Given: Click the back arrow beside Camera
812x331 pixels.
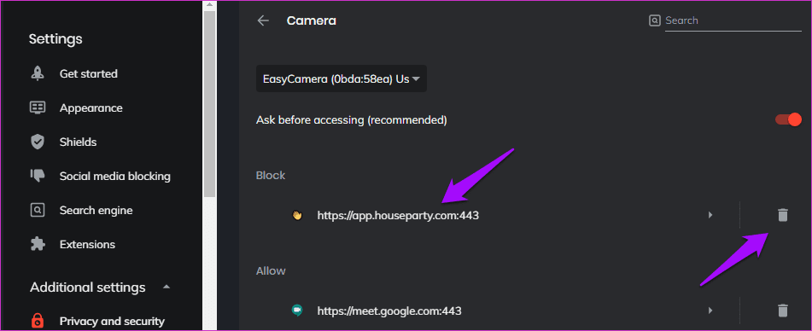Looking at the screenshot, I should pyautogui.click(x=264, y=20).
